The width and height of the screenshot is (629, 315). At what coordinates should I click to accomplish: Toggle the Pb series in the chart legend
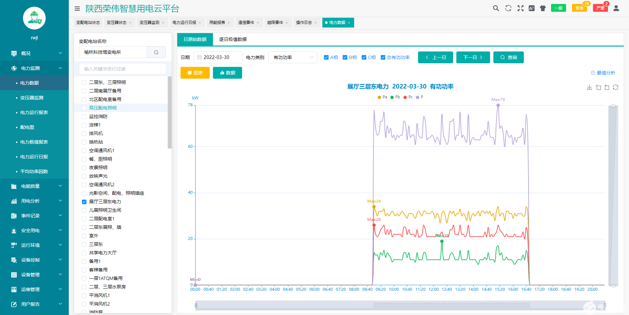coord(395,97)
